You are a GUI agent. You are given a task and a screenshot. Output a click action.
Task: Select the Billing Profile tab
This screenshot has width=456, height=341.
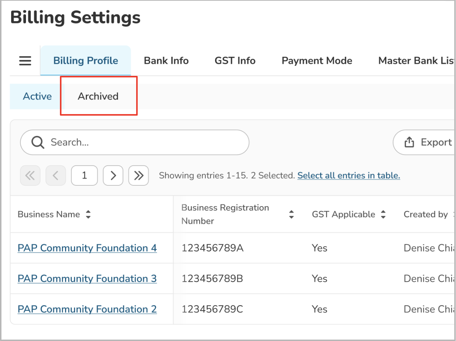[x=86, y=61]
